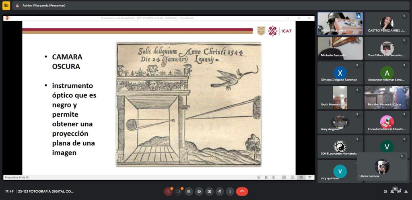412x200 pixels.
Task: Click the 17:49 clock text
Action: (x=9, y=192)
